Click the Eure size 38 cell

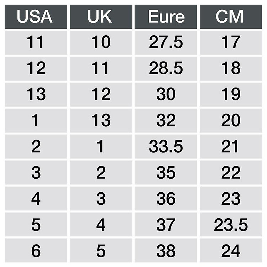coord(166,251)
